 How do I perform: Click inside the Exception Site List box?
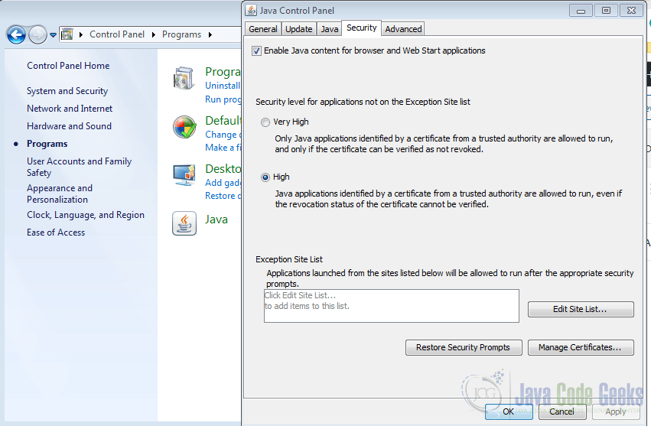pyautogui.click(x=392, y=306)
